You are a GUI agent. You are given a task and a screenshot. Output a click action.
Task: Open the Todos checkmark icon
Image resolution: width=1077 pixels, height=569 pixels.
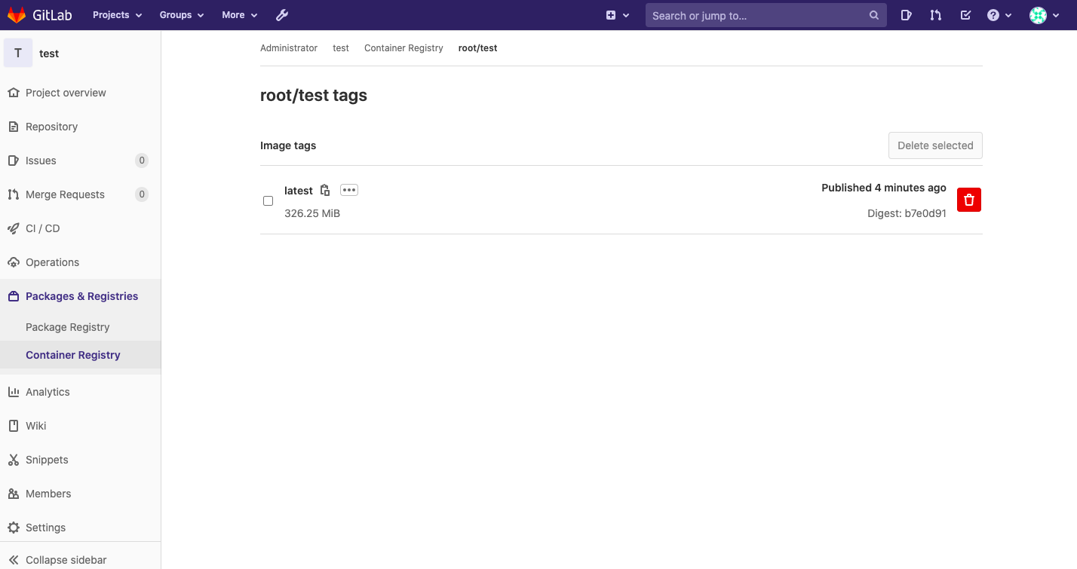tap(965, 14)
